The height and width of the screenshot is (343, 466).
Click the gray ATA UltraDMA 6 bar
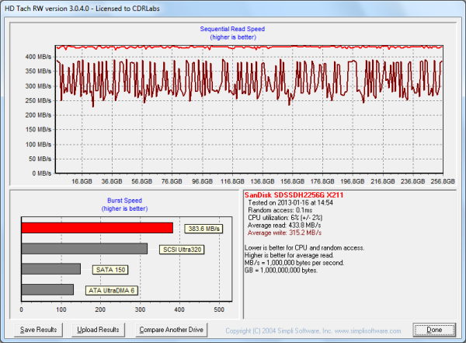click(x=47, y=289)
